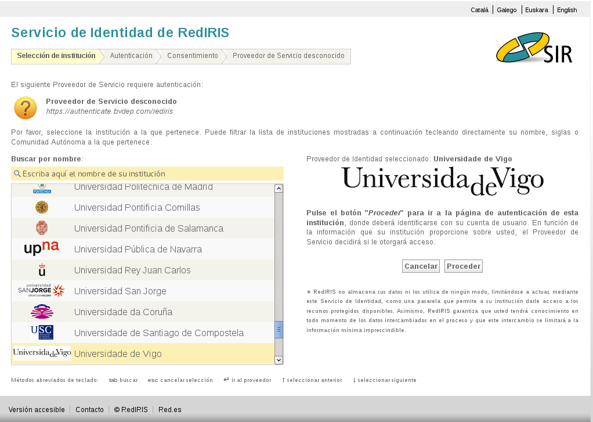Click the Servicio de Identidad de RedIRIS heading
593x422 pixels.
[120, 33]
